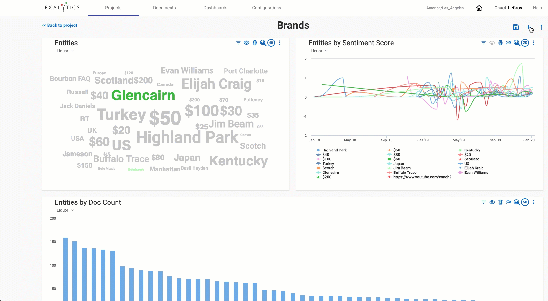Click the 45 count badge in Entities widget
Viewport: 548px width, 301px height.
pyautogui.click(x=271, y=43)
